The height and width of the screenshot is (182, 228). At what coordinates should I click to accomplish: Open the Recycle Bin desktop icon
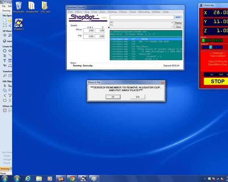(x=19, y=7)
